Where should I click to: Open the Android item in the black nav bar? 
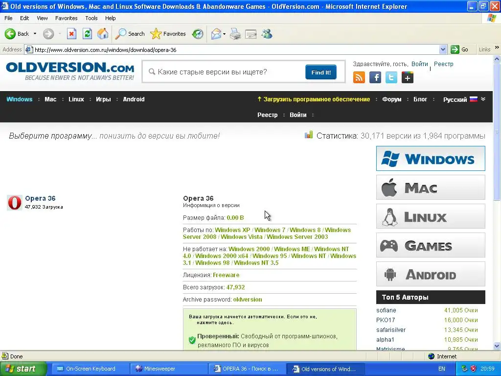(134, 99)
